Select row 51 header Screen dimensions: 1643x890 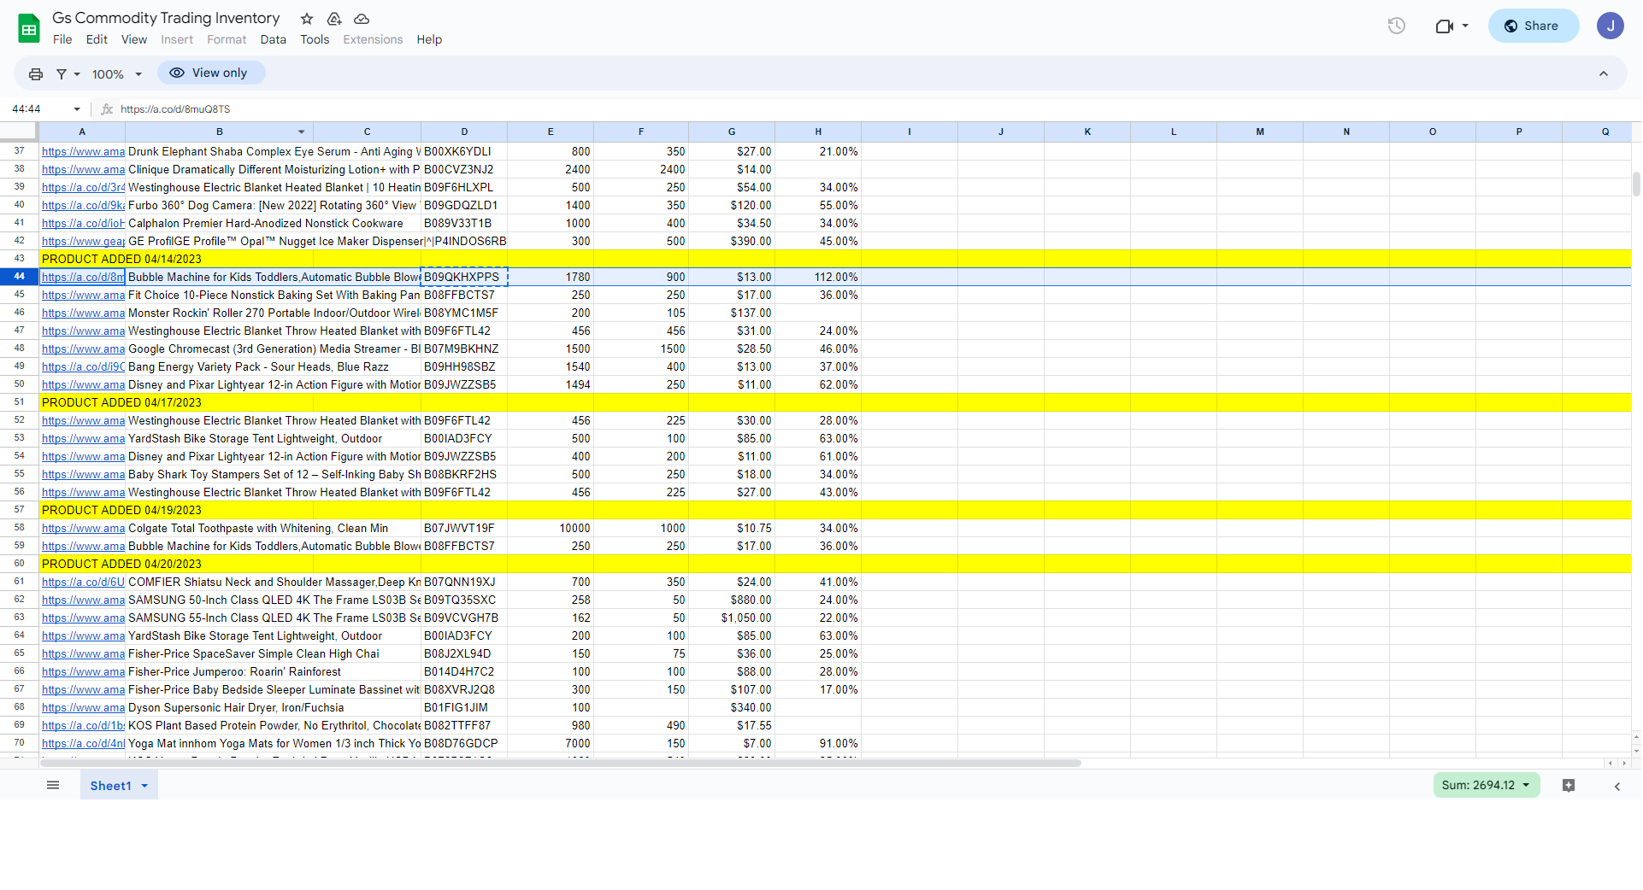tap(19, 402)
